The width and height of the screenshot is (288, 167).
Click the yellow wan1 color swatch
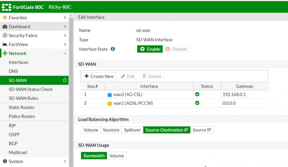coord(110,103)
